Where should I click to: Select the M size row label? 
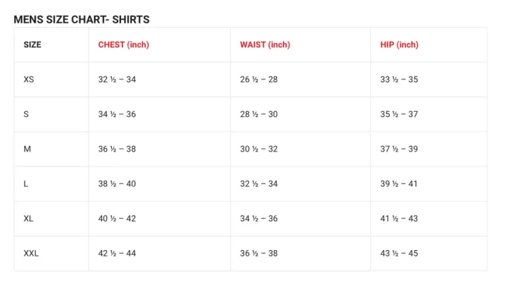tap(27, 149)
